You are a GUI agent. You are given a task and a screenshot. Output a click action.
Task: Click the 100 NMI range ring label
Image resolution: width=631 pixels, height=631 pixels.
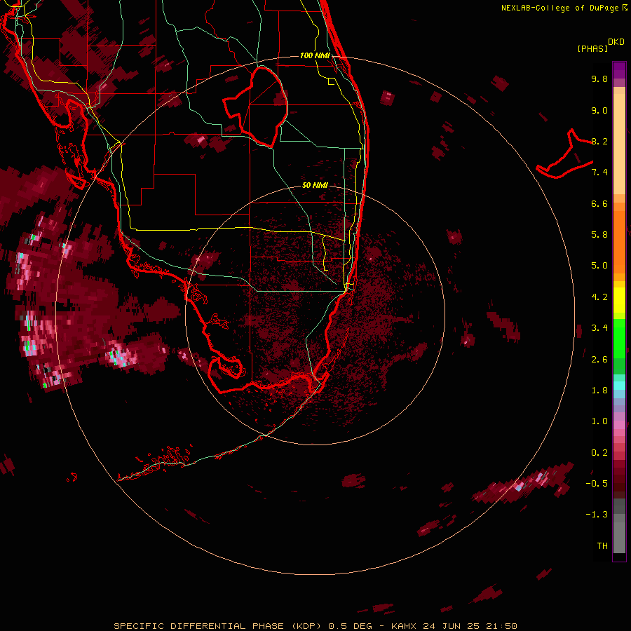(315, 55)
